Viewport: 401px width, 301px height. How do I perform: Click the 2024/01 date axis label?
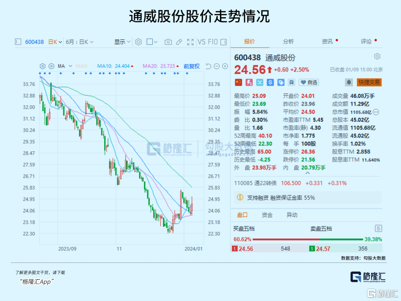click(194, 249)
